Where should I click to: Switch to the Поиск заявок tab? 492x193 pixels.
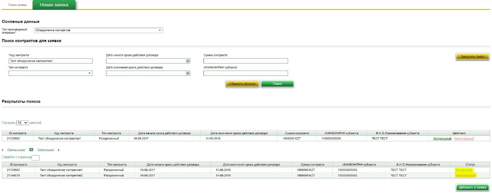tap(17, 5)
